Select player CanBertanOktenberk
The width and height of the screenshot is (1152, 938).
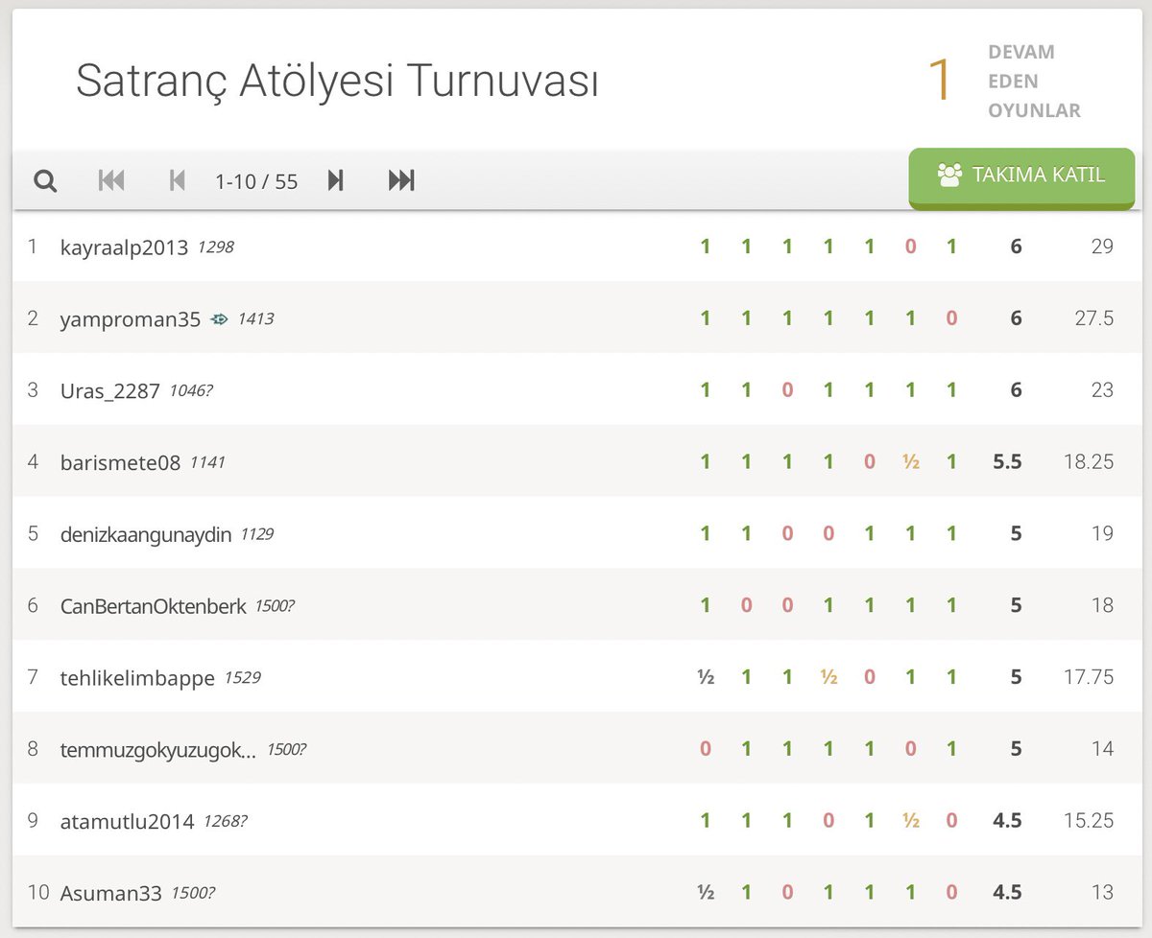(x=153, y=606)
